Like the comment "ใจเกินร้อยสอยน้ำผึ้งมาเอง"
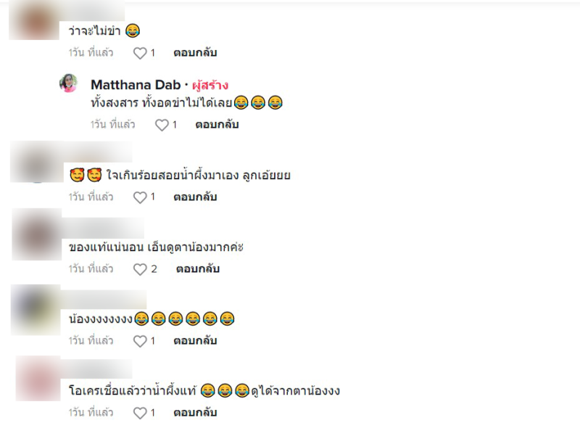580x423 pixels. coord(140,197)
